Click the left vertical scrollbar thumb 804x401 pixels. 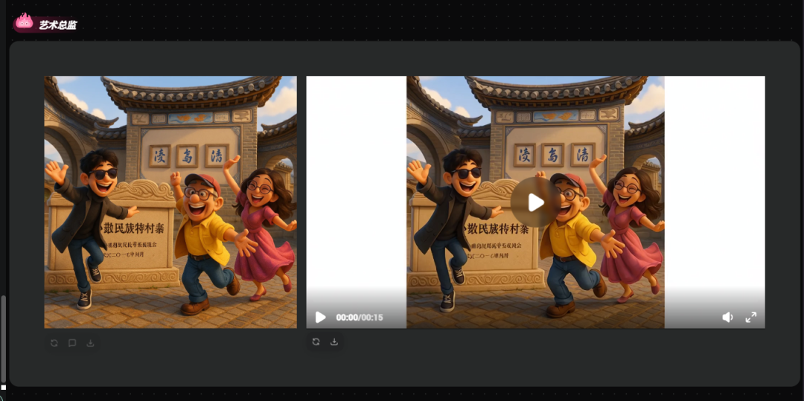point(4,339)
